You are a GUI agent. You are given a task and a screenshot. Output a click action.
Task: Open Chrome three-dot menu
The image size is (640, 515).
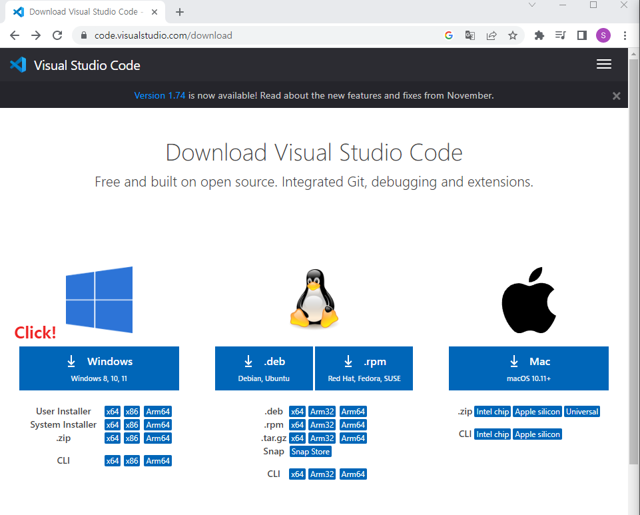coord(625,35)
